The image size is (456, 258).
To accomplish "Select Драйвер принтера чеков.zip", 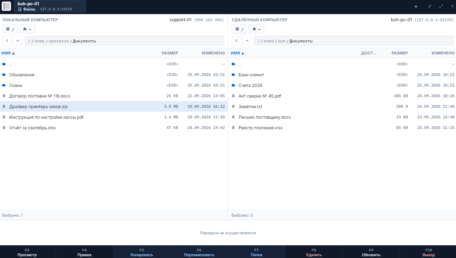I will 114,106.
